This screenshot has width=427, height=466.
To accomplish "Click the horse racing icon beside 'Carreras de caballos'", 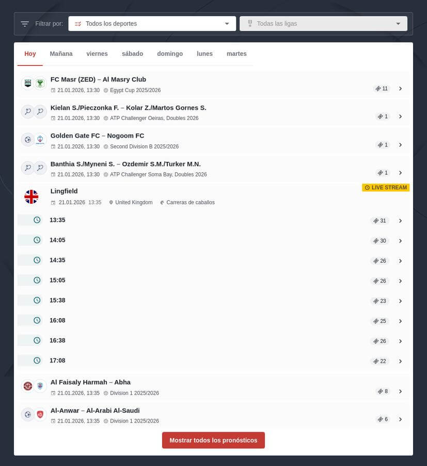I will tap(163, 203).
